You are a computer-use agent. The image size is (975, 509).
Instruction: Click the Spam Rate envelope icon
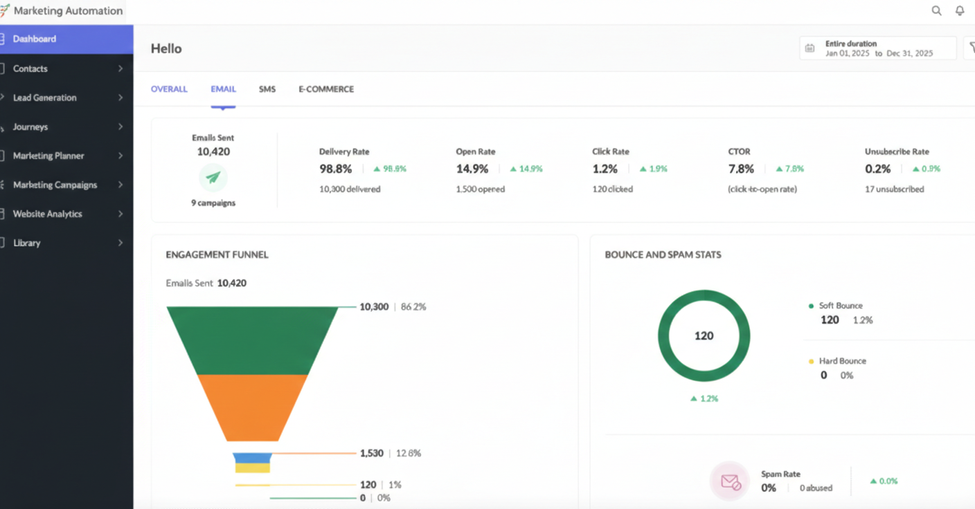[x=729, y=481]
